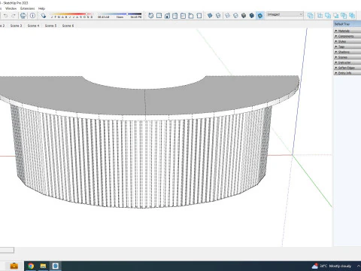Open the Untagged tag dropdown
This screenshot has width=361, height=271.
point(285,14)
